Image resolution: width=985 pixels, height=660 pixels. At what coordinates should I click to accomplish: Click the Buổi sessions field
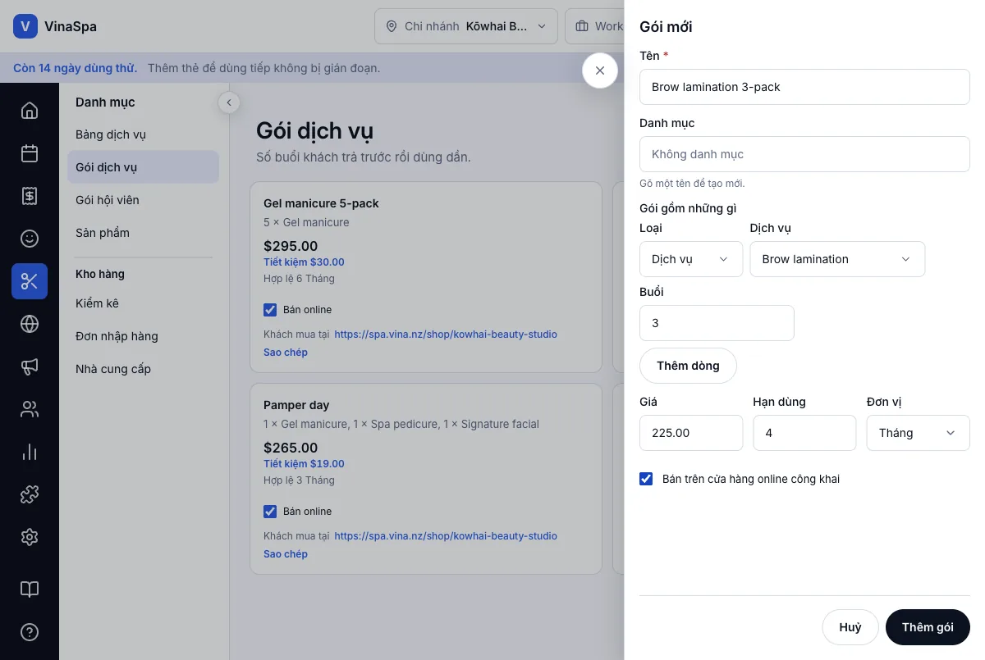pyautogui.click(x=717, y=323)
